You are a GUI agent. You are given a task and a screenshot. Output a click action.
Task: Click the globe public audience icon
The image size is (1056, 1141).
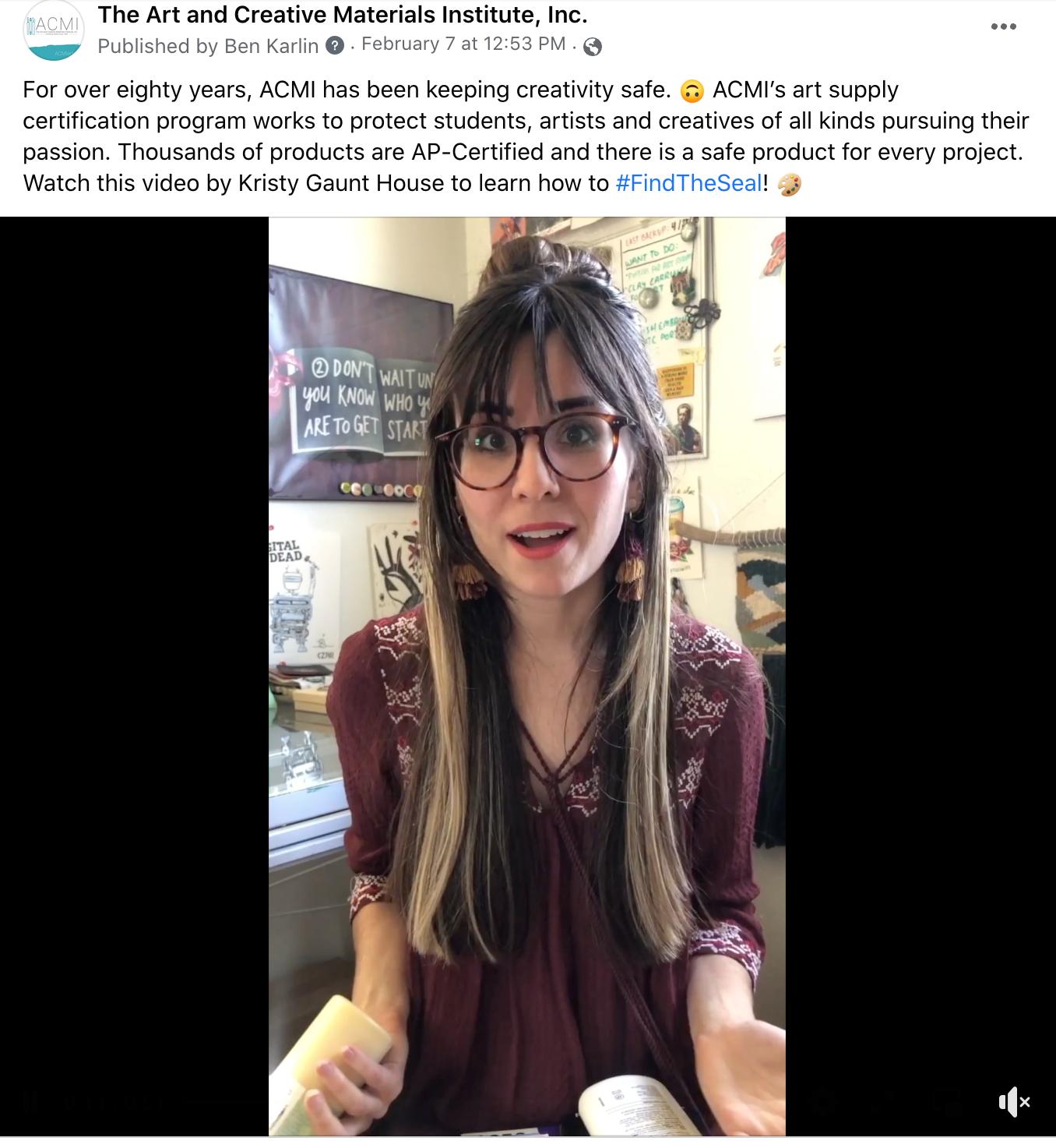pyautogui.click(x=593, y=47)
